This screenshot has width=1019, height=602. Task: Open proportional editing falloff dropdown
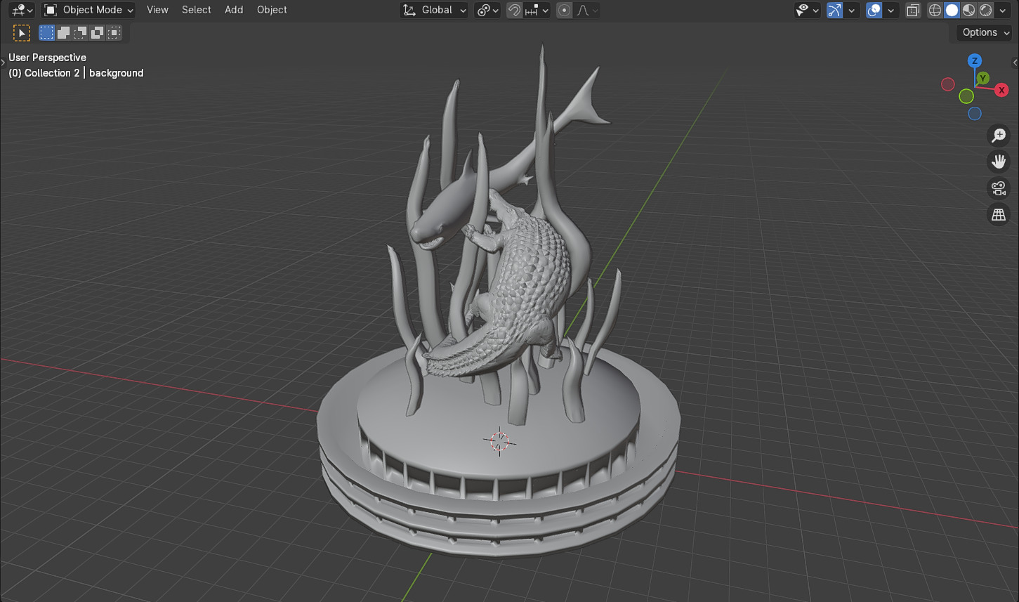(586, 10)
